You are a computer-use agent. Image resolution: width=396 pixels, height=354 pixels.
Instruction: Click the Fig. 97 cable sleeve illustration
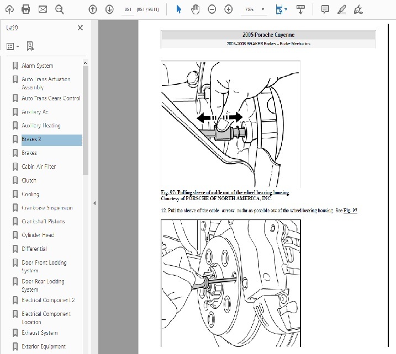[230, 124]
